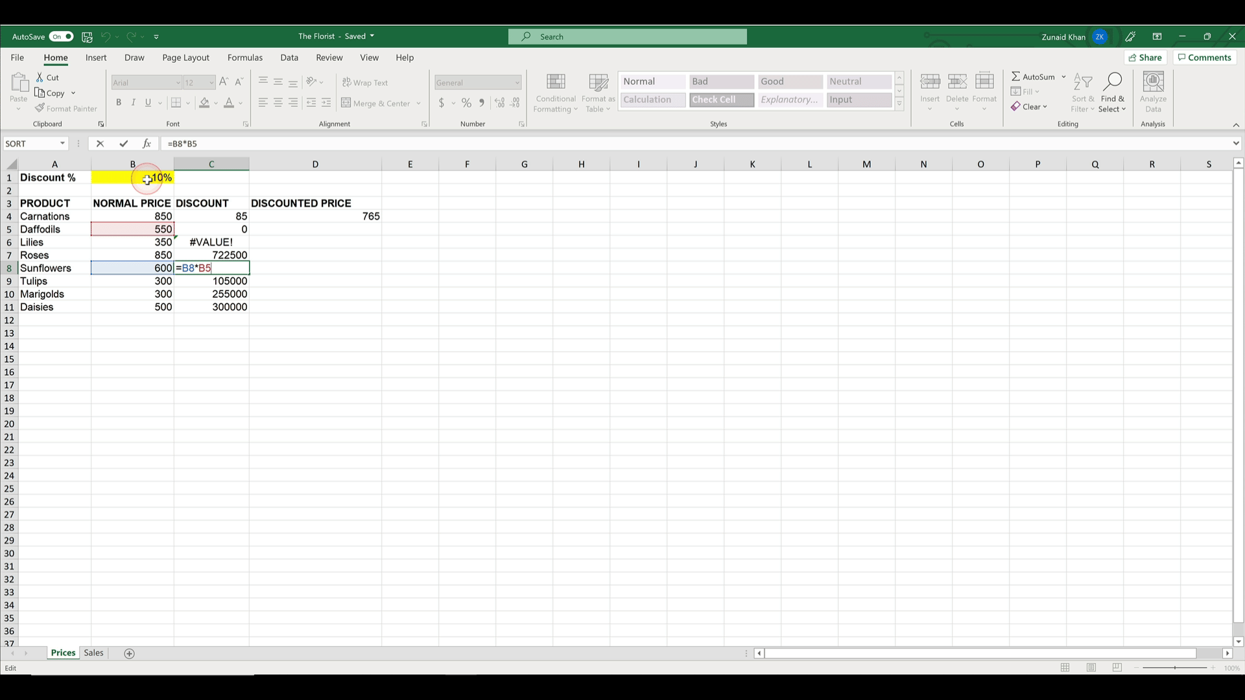Toggle Bold formatting

[118, 102]
